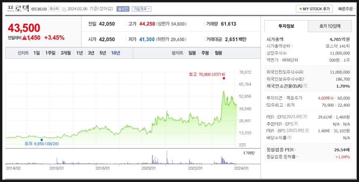Select the 10년 line chart period
The height and width of the screenshot is (182, 359).
116,53
